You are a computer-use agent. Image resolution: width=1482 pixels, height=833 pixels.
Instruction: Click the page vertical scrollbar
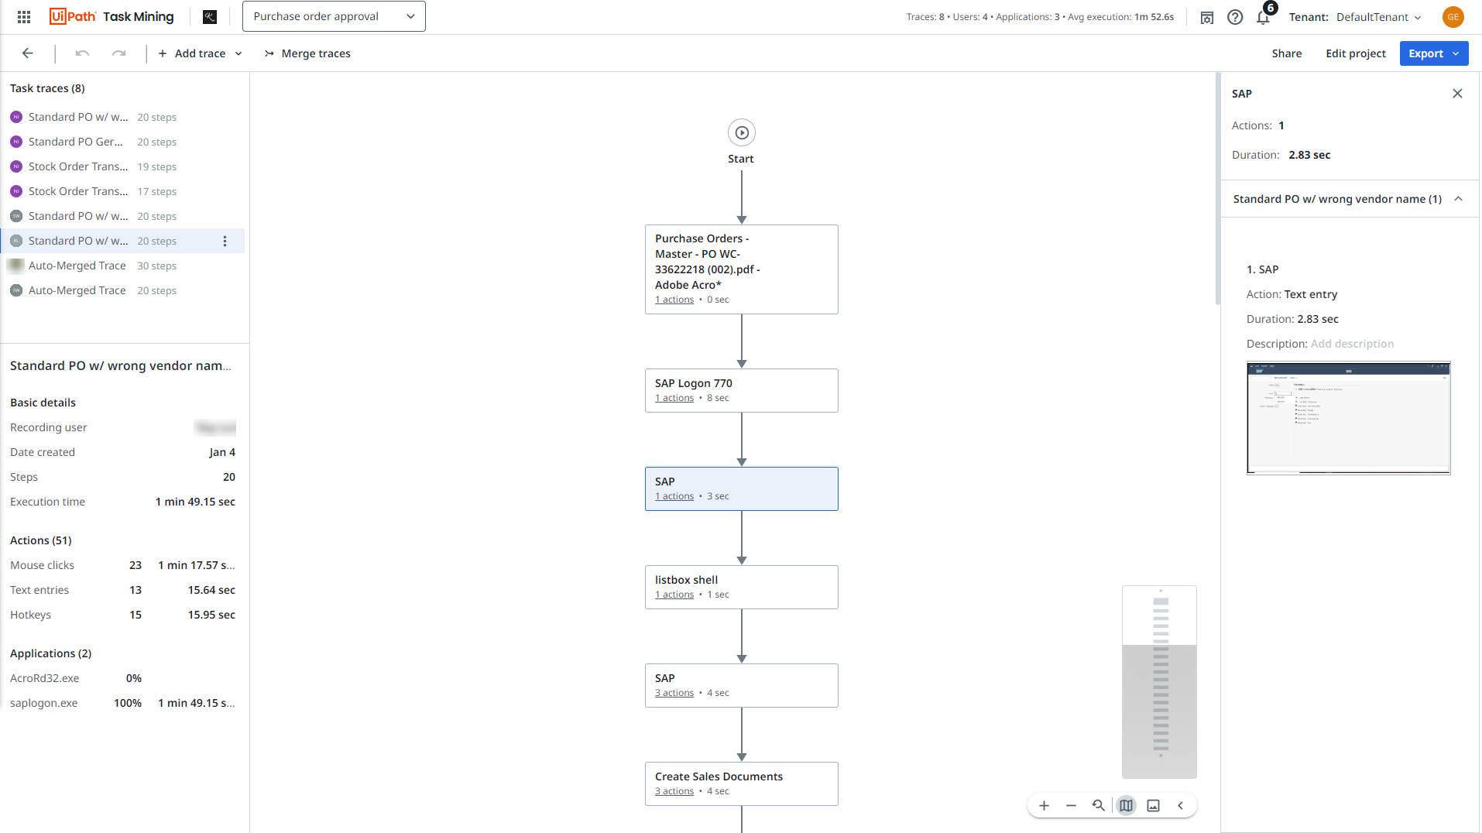tap(1218, 190)
